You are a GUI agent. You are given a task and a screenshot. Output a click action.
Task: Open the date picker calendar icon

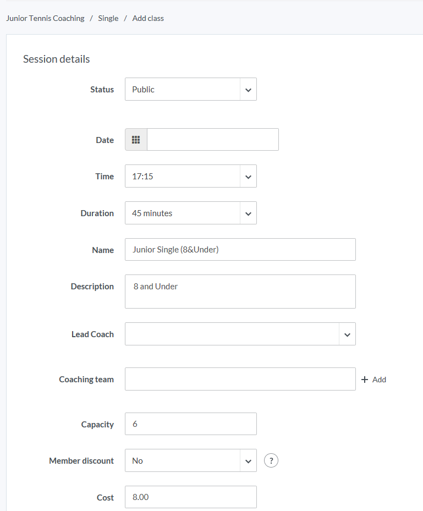(x=136, y=140)
